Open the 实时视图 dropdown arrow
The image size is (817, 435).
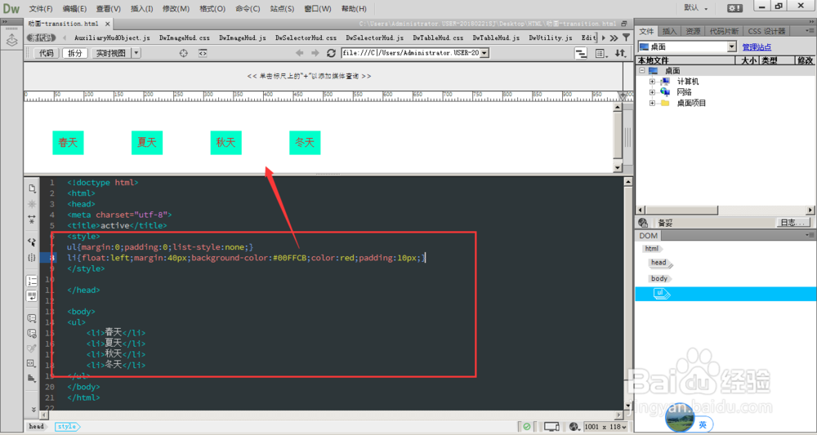coord(136,53)
